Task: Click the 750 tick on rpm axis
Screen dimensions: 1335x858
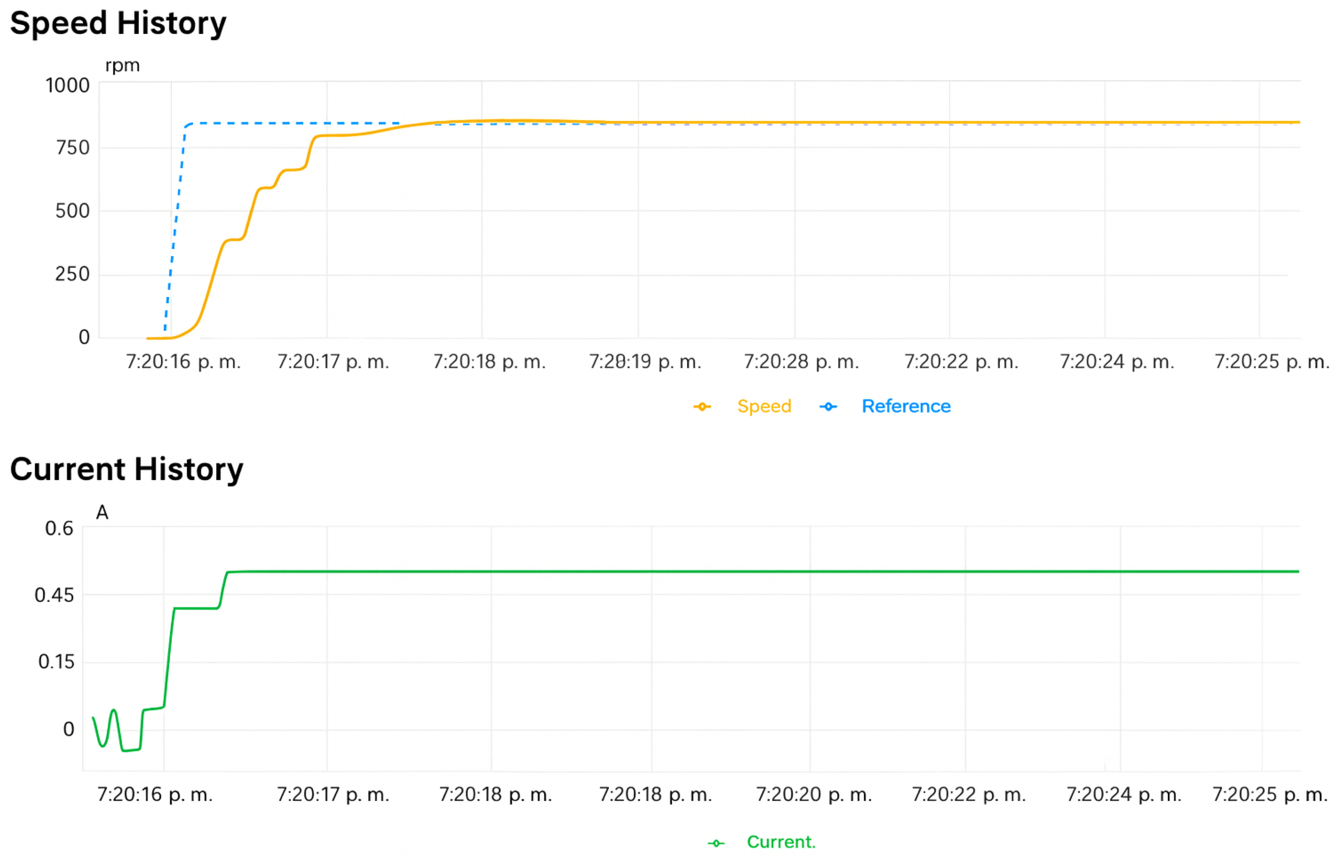Action: tap(73, 148)
